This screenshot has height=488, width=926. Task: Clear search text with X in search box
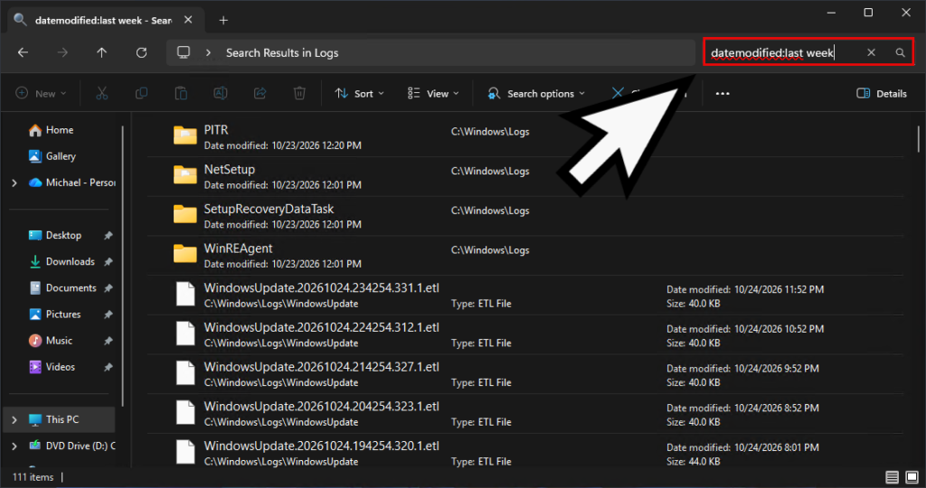(x=871, y=52)
